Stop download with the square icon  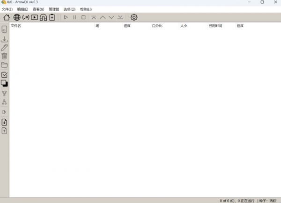(83, 17)
